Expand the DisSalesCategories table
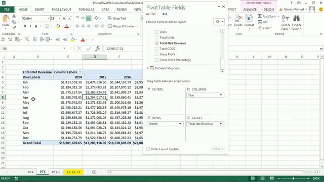Screen dimensions: 324x182 tap(148, 68)
